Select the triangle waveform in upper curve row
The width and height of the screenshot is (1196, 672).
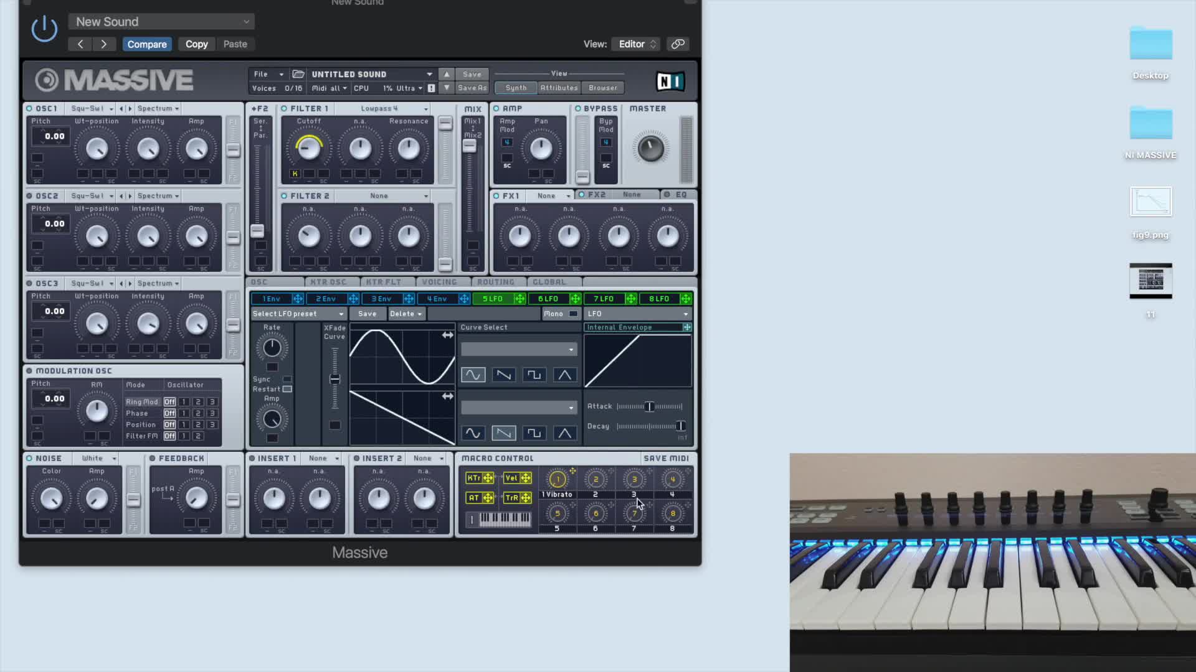pyautogui.click(x=564, y=375)
